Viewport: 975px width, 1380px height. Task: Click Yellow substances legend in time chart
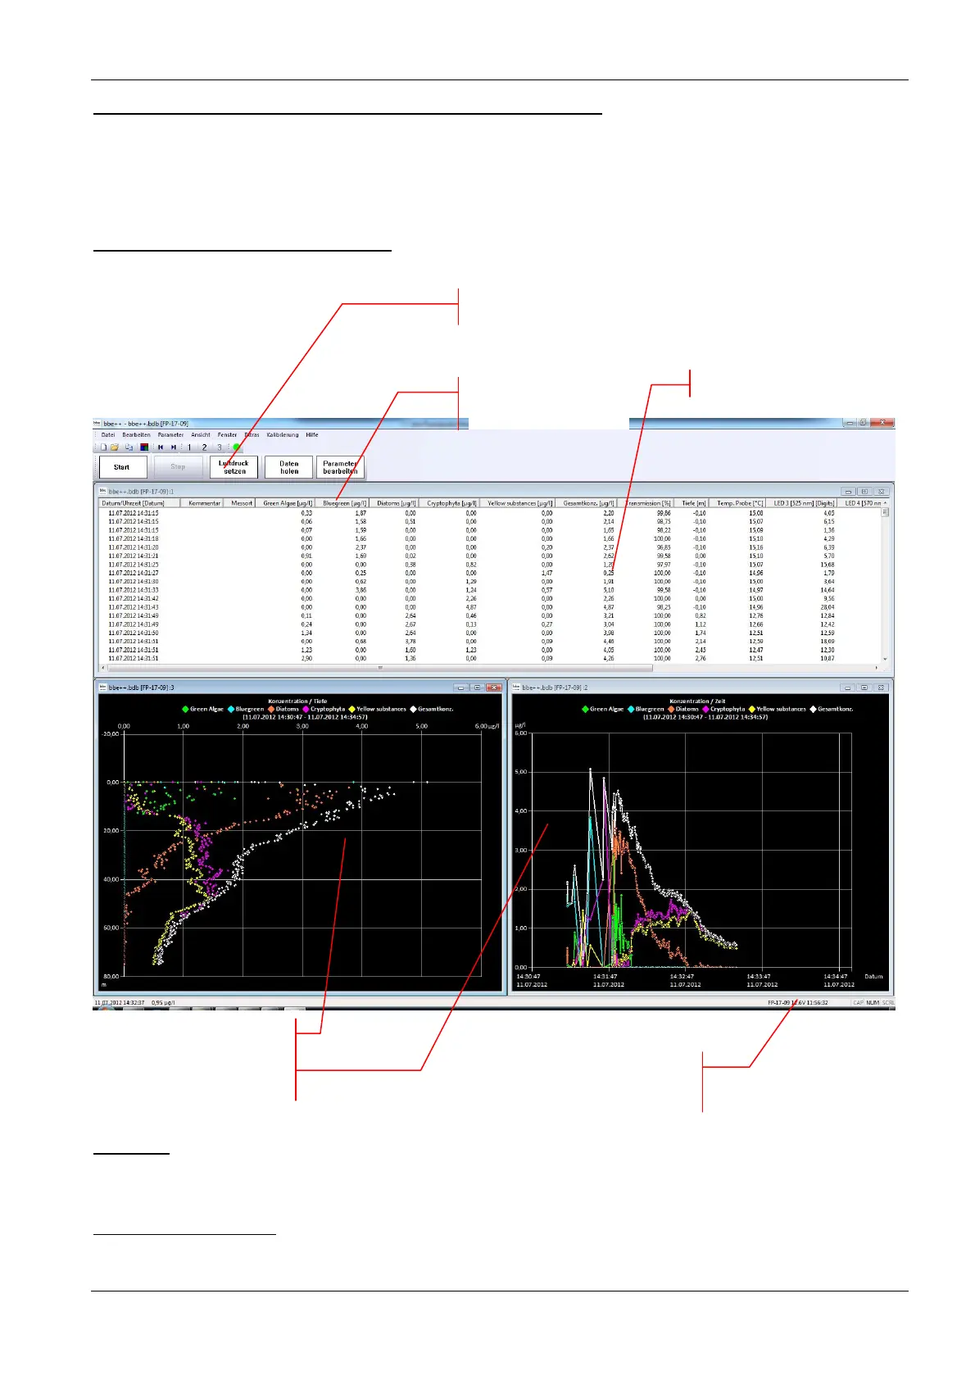pyautogui.click(x=778, y=709)
